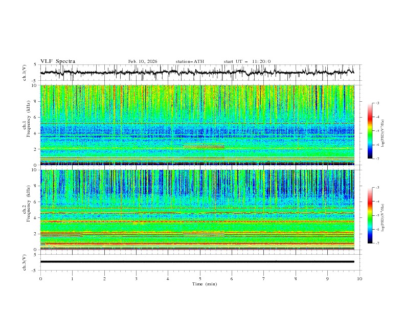The image size is (405, 313).
Task: Click time axis tick label "2"
Action: (104, 279)
